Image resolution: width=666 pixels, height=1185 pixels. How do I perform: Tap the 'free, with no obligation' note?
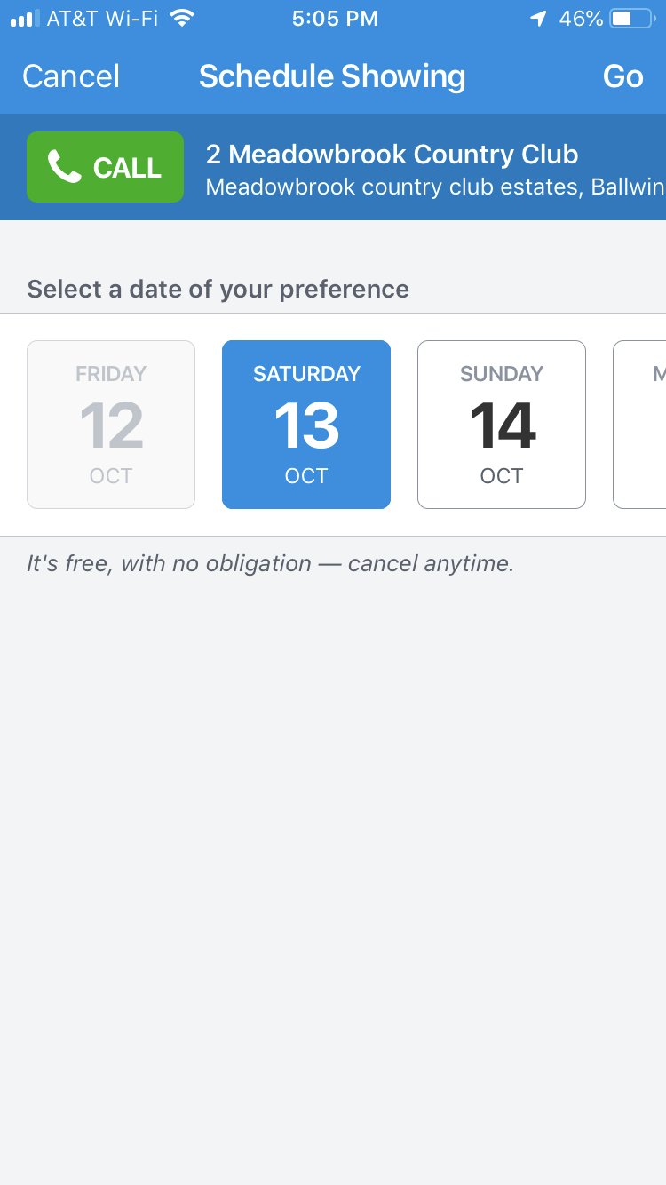tap(270, 563)
